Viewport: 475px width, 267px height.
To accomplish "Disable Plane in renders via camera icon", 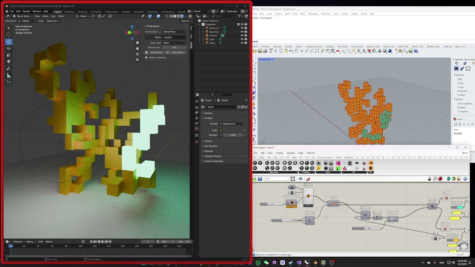I will [x=246, y=43].
